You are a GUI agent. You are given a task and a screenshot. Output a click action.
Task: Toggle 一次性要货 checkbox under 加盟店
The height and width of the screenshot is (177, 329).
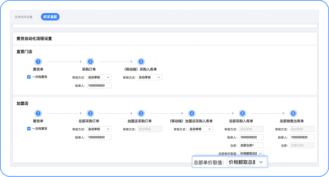click(29, 129)
